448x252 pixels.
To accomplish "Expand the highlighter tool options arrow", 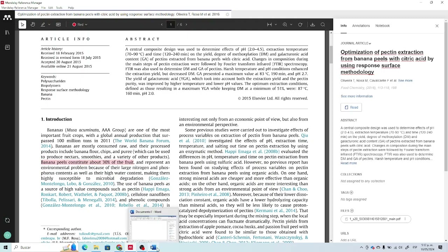I will click(49, 24).
